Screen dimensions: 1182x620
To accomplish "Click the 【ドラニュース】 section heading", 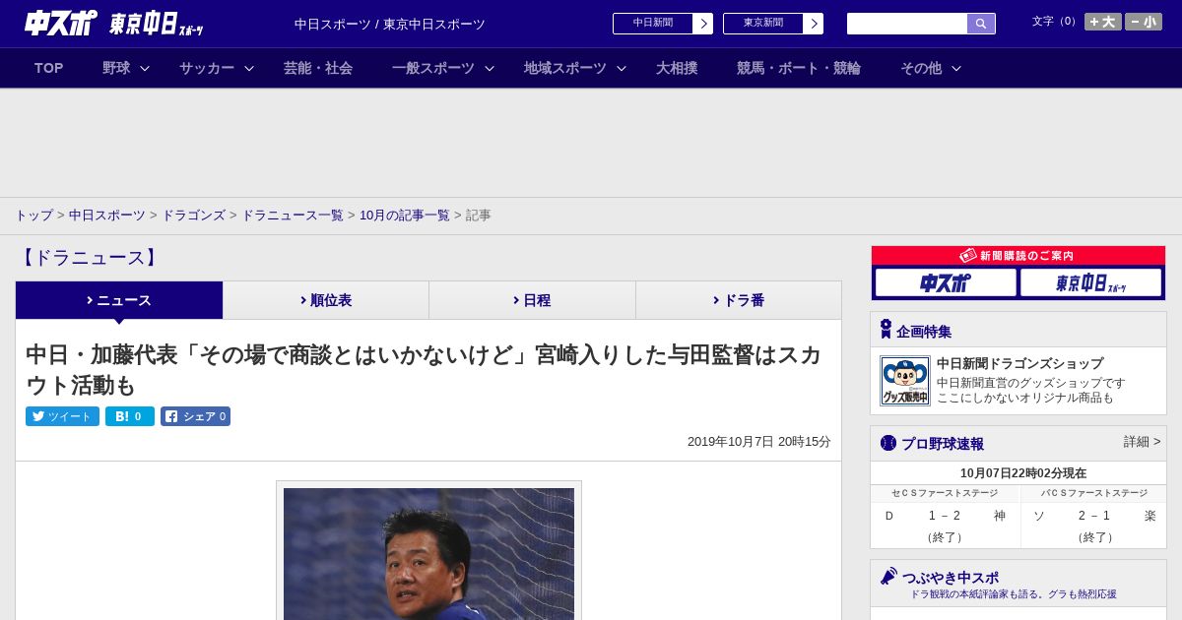I will 89,258.
